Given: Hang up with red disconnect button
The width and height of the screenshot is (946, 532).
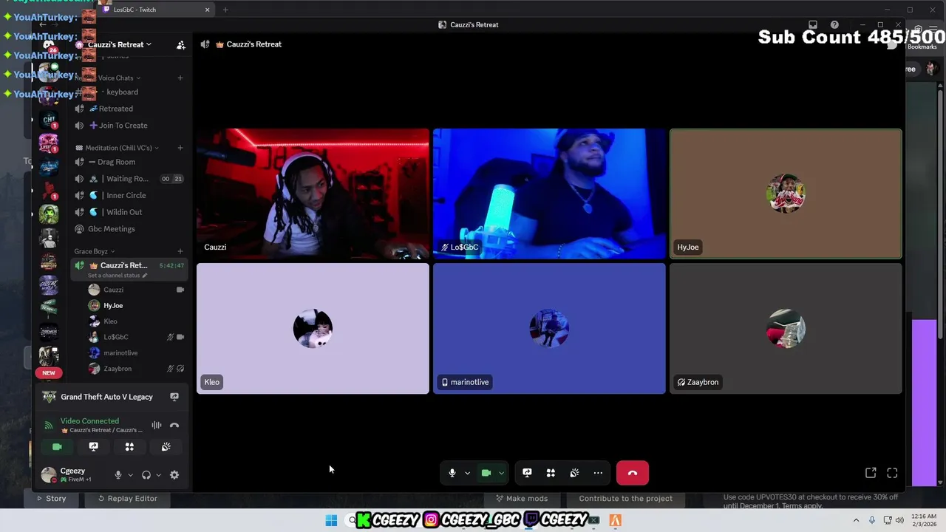Looking at the screenshot, I should click(x=633, y=473).
